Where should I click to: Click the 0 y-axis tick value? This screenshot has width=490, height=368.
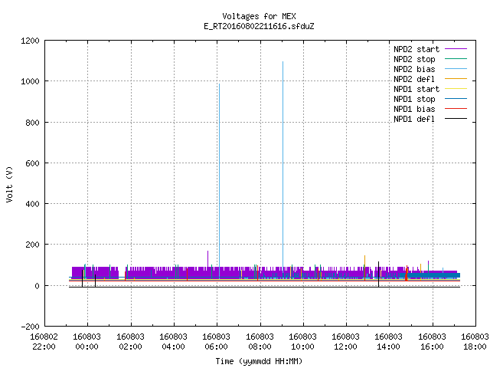38,286
